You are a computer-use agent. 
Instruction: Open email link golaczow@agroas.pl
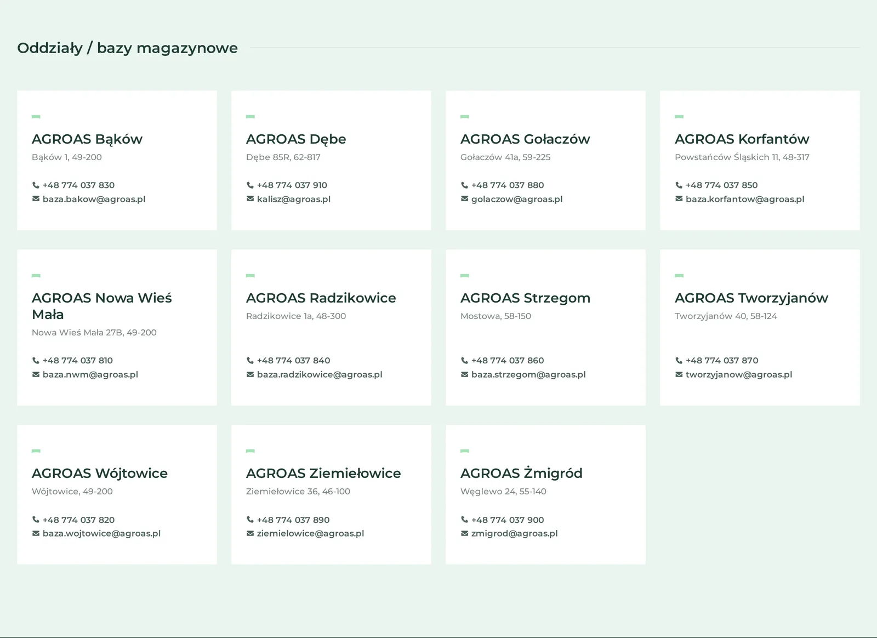coord(517,199)
